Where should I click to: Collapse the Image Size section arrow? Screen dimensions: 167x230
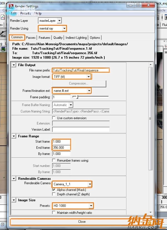pyautogui.click(x=14, y=200)
